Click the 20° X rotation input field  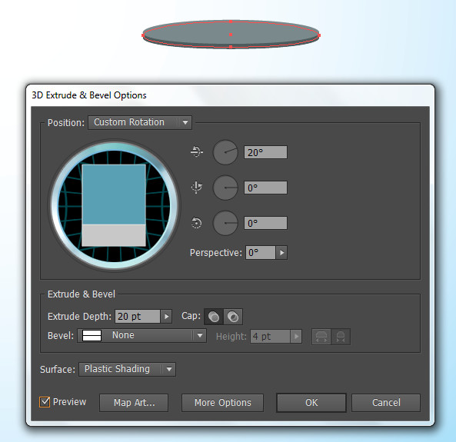point(265,152)
